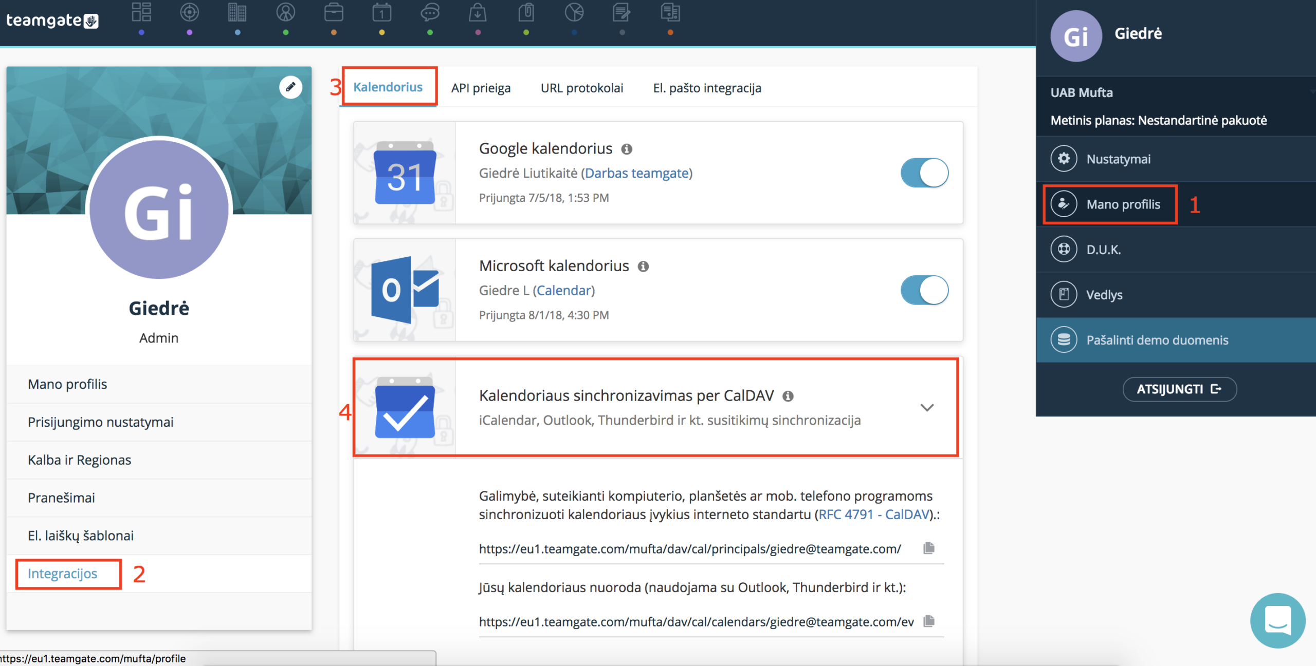Viewport: 1316px width, 666px height.
Task: Follow the RFC 4791 - CalDAV link
Action: (x=874, y=515)
